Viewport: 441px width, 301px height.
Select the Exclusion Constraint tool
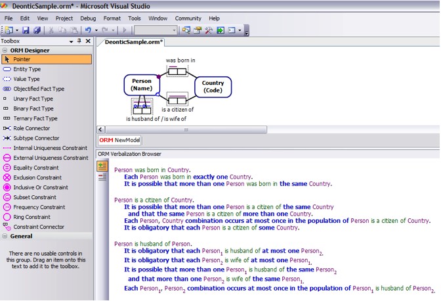(47, 177)
